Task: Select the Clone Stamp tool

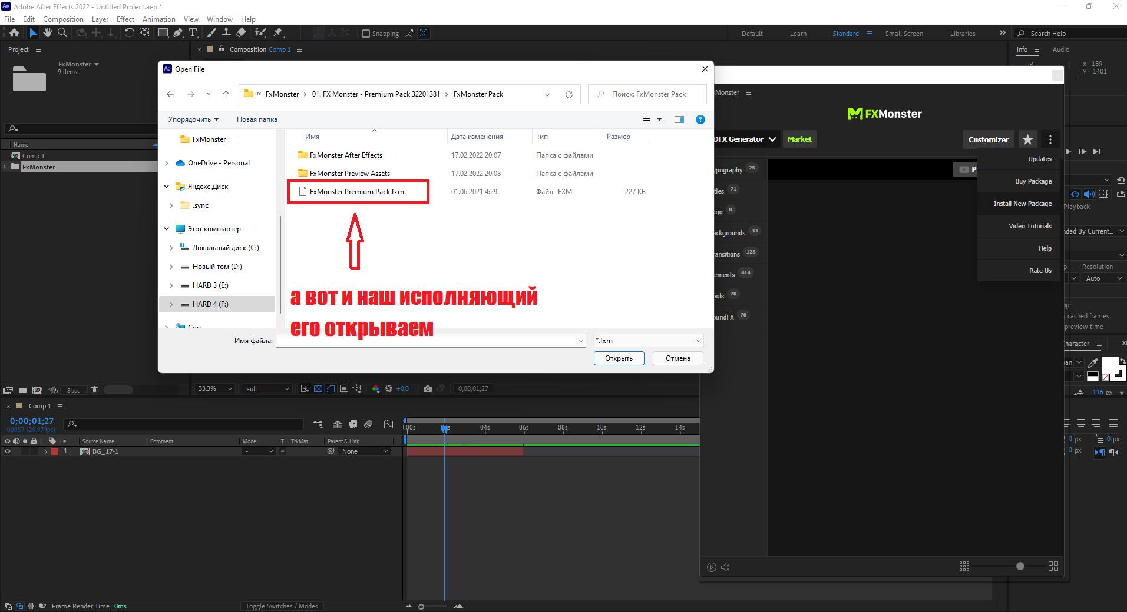Action: [226, 33]
